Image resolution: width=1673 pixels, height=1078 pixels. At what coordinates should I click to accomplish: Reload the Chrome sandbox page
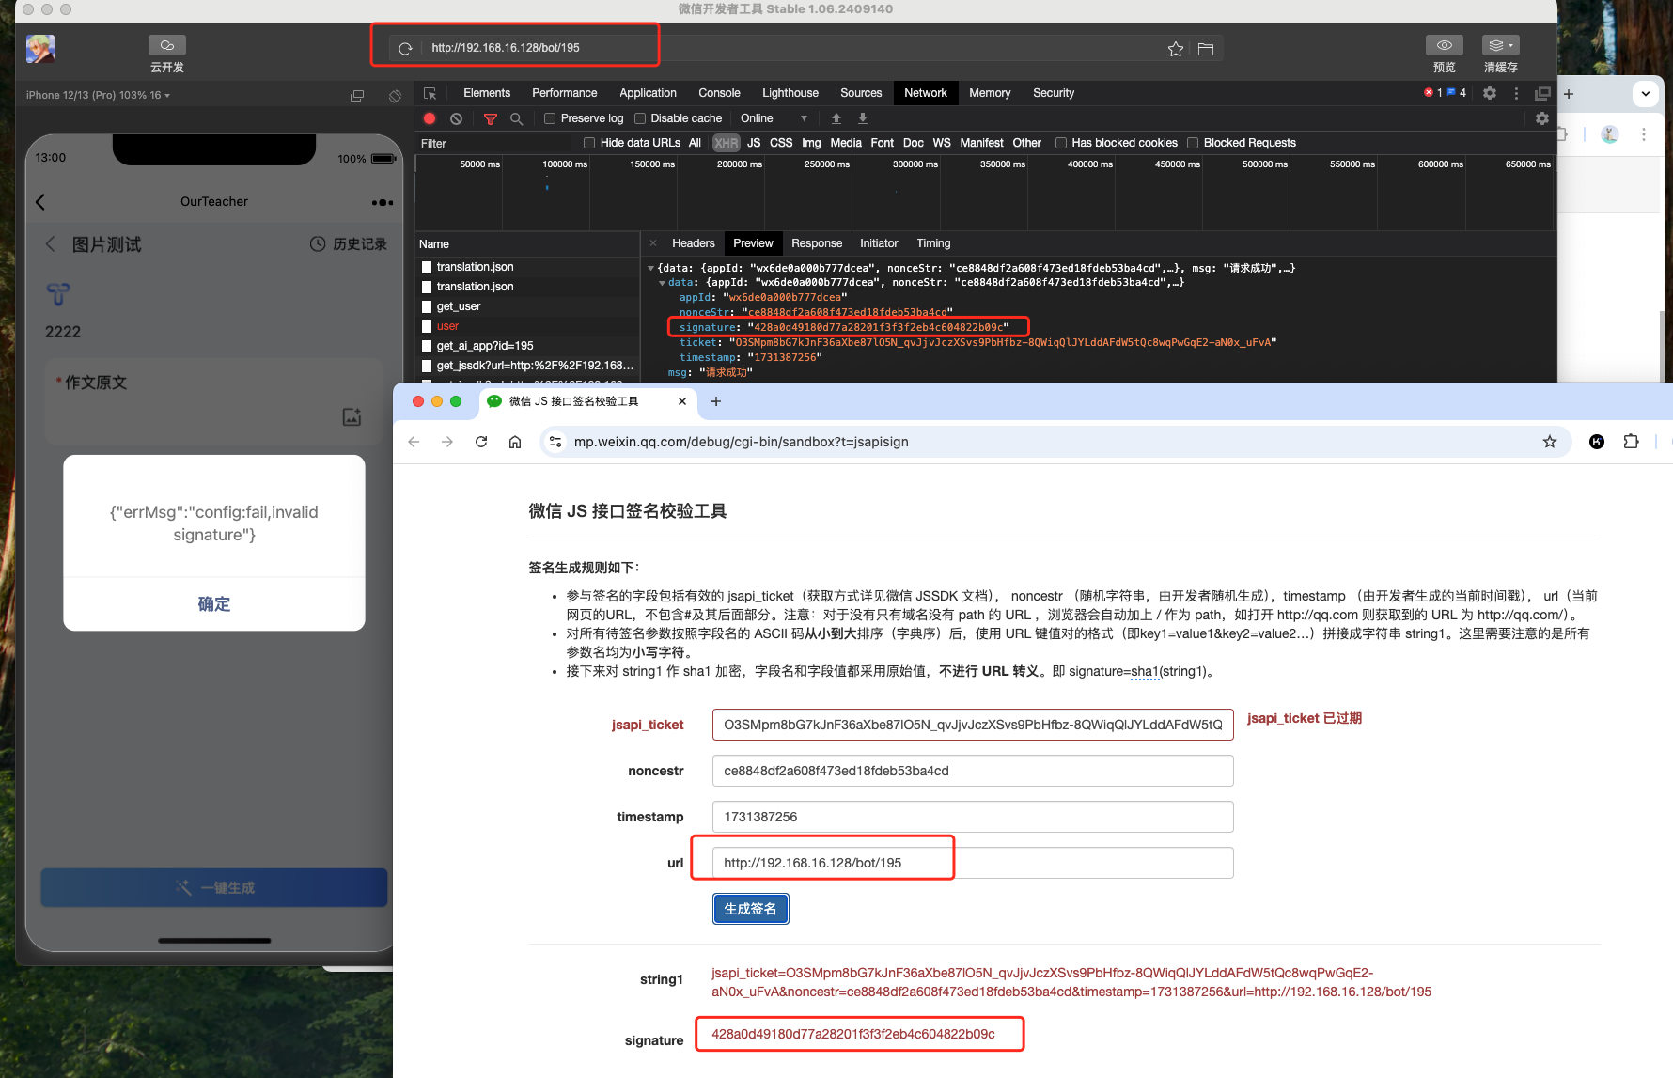pyautogui.click(x=481, y=442)
